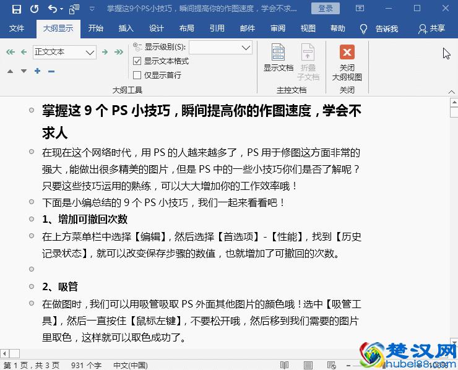This screenshot has height=370, width=458.
Task: Switch to the 开始 tab
Action: pos(96,28)
